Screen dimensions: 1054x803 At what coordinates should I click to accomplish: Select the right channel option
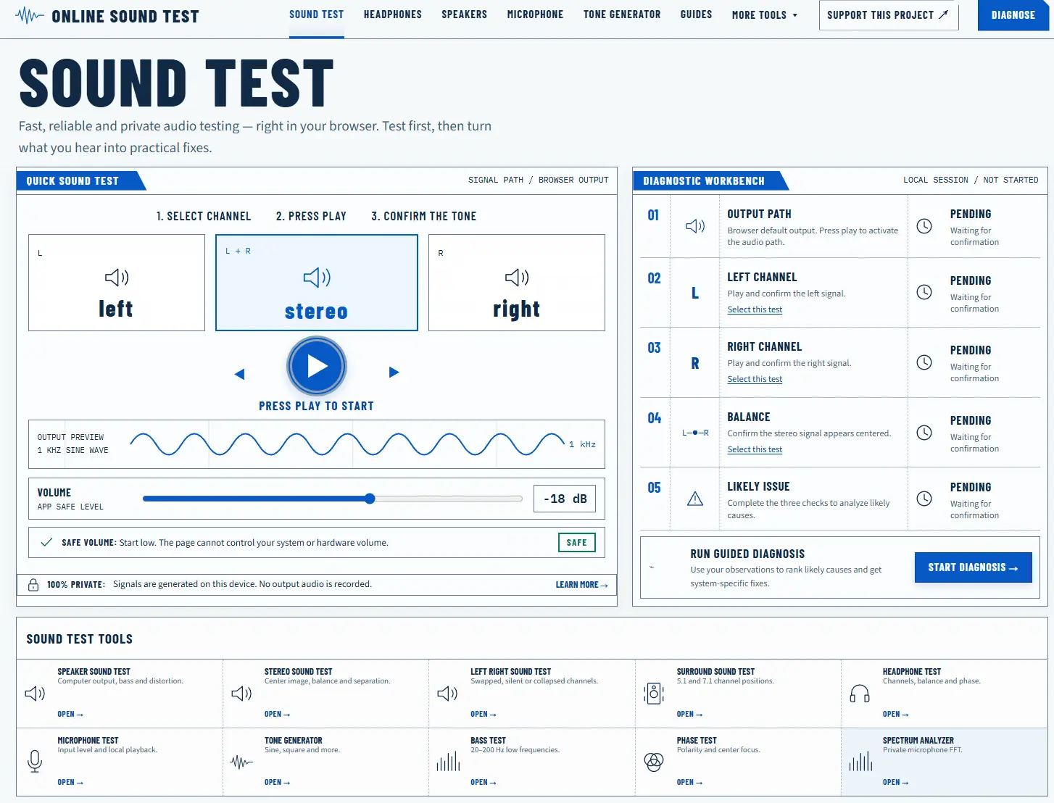pos(517,283)
